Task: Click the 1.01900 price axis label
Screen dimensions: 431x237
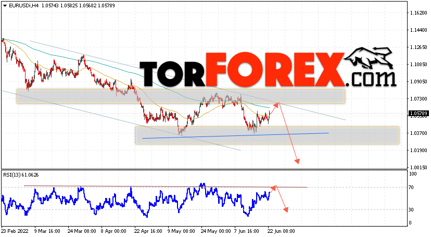Action: click(x=419, y=151)
